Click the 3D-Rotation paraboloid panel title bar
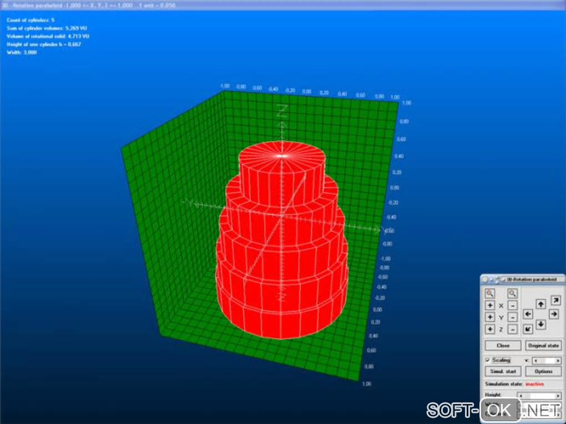The image size is (566, 424). 522,279
